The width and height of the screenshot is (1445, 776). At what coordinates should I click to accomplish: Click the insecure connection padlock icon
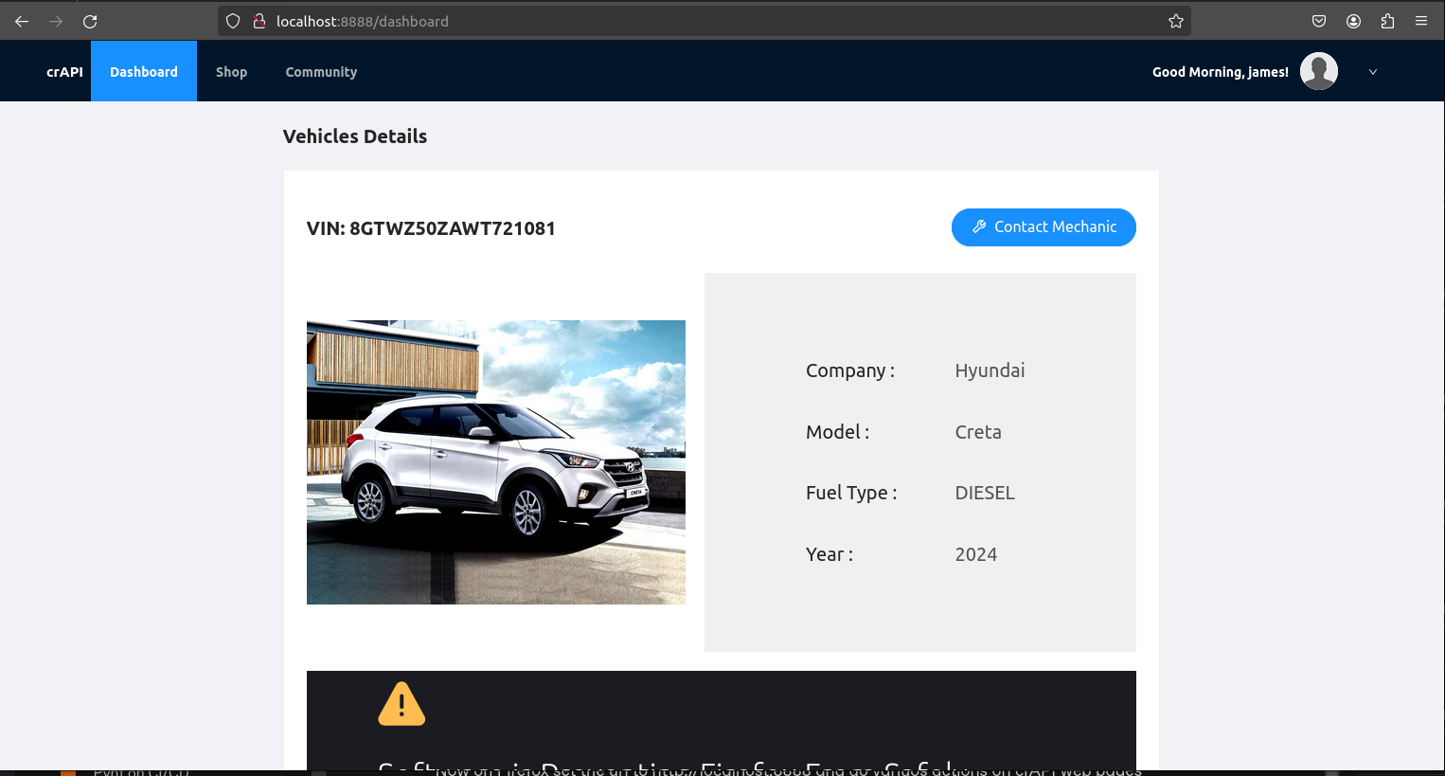click(259, 21)
